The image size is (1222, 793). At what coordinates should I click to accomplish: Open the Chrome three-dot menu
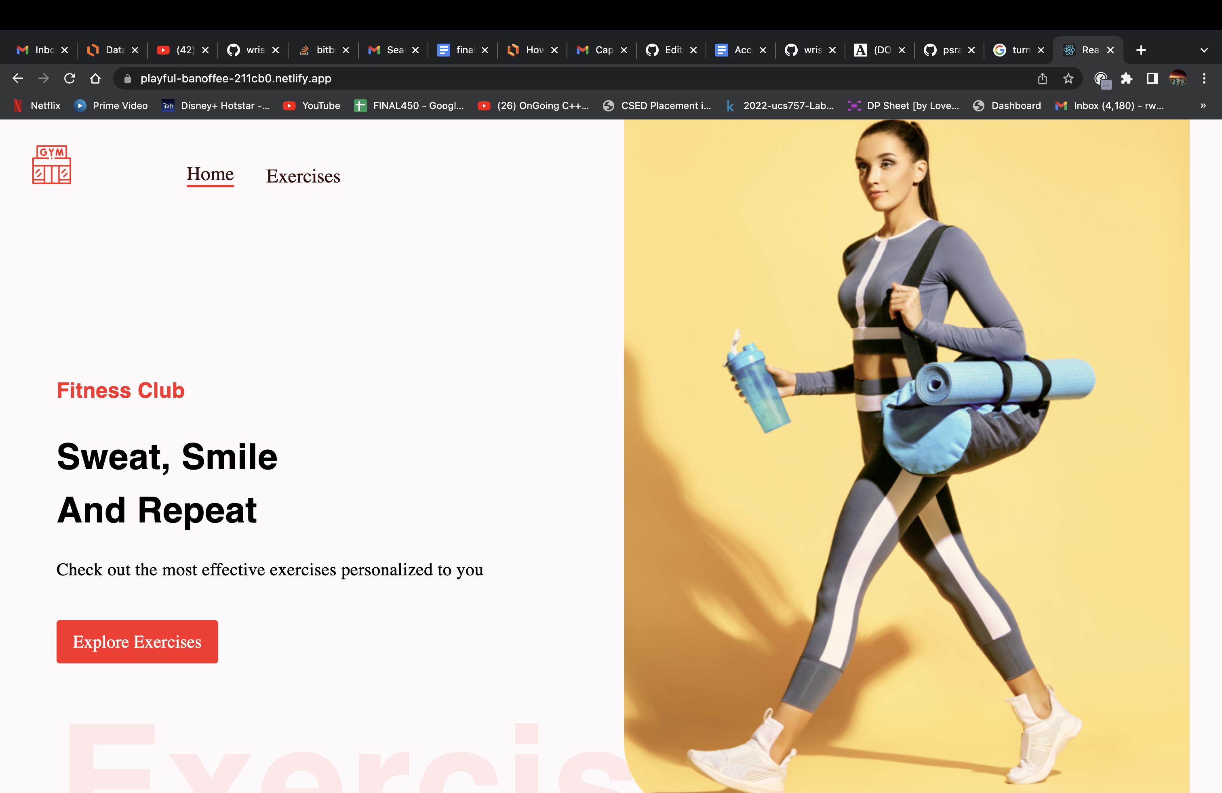tap(1204, 78)
